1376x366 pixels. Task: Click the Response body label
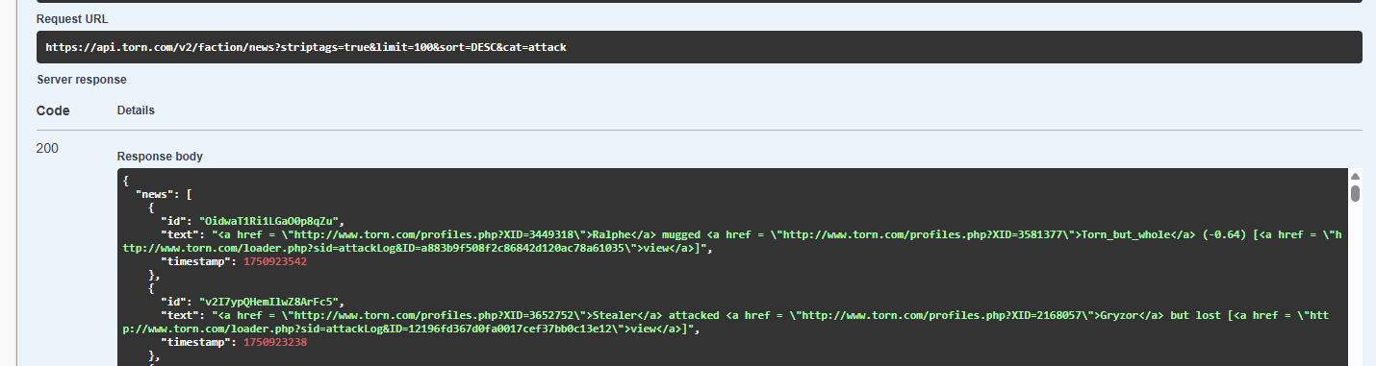point(160,157)
